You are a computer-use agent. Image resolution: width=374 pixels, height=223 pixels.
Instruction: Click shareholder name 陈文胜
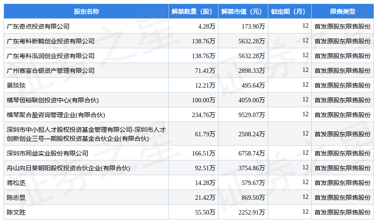point(16,212)
